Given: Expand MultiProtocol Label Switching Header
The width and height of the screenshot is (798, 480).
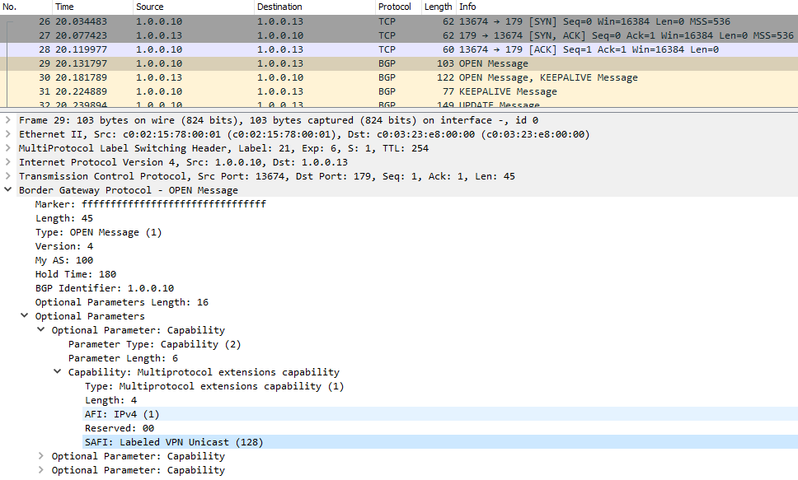Looking at the screenshot, I should [x=8, y=148].
